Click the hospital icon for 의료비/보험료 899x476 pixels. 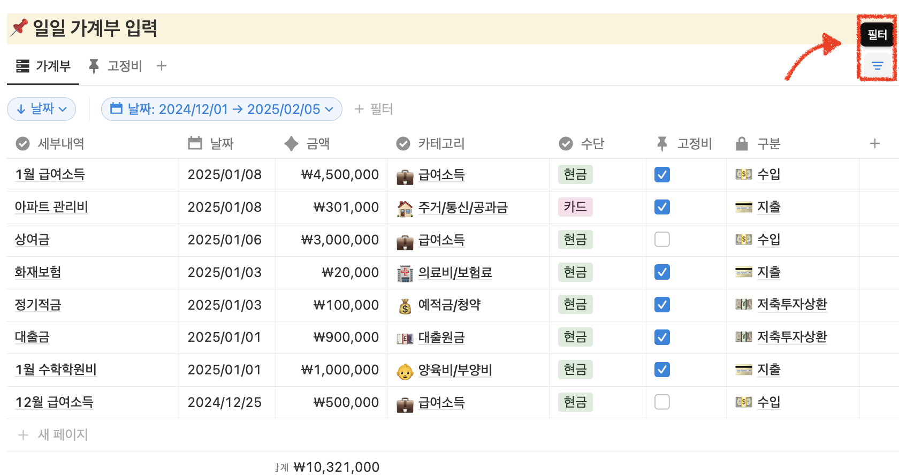pyautogui.click(x=405, y=274)
